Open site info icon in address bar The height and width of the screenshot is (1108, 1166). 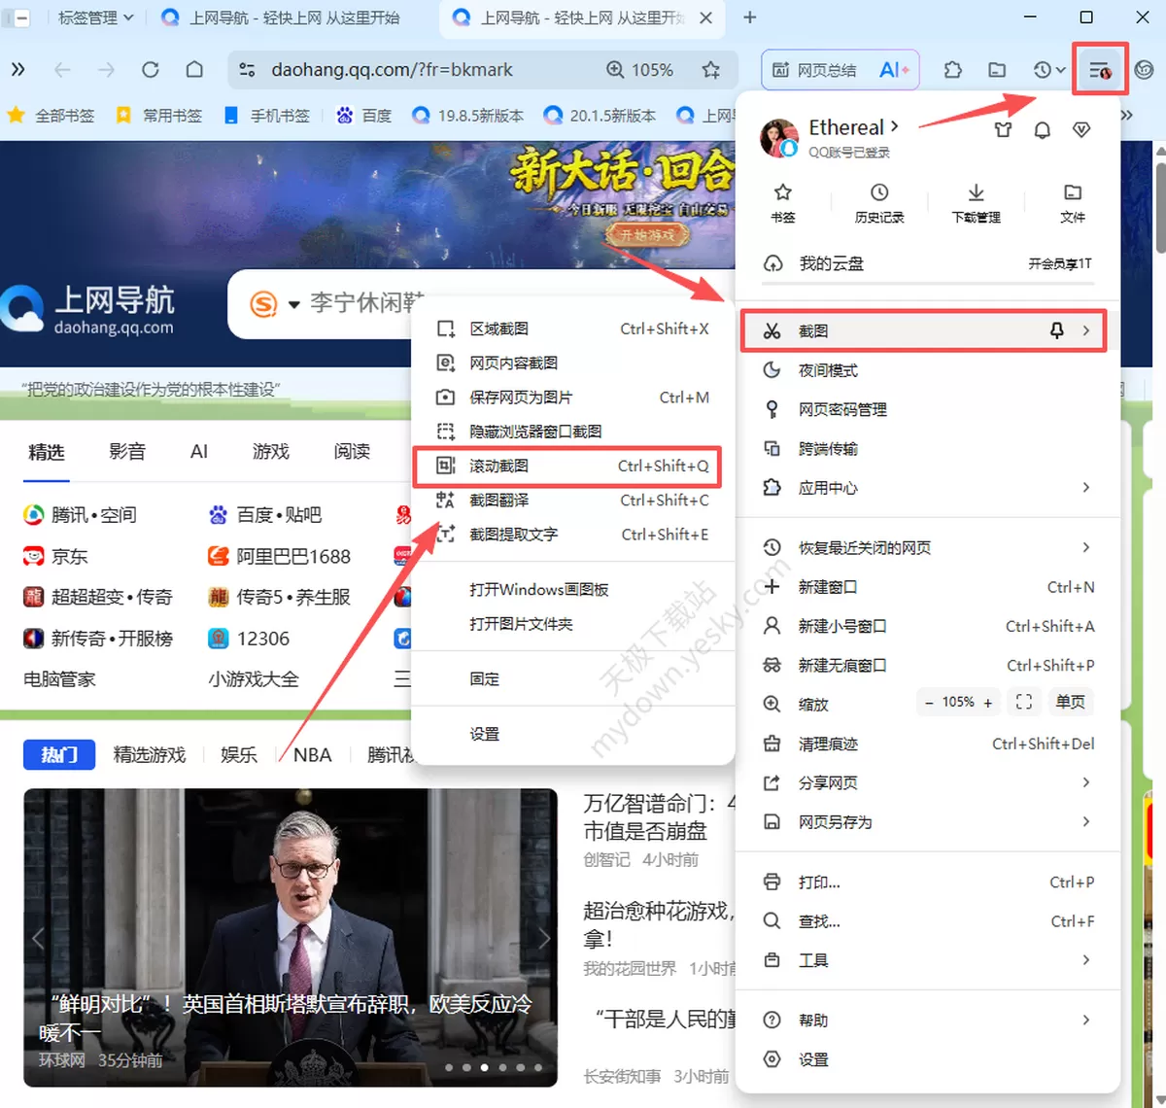pos(247,70)
